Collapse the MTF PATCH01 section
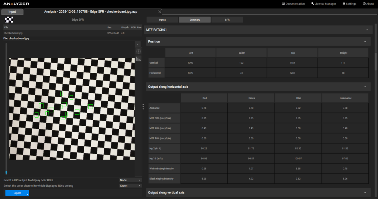378x199 pixels. [x=367, y=30]
